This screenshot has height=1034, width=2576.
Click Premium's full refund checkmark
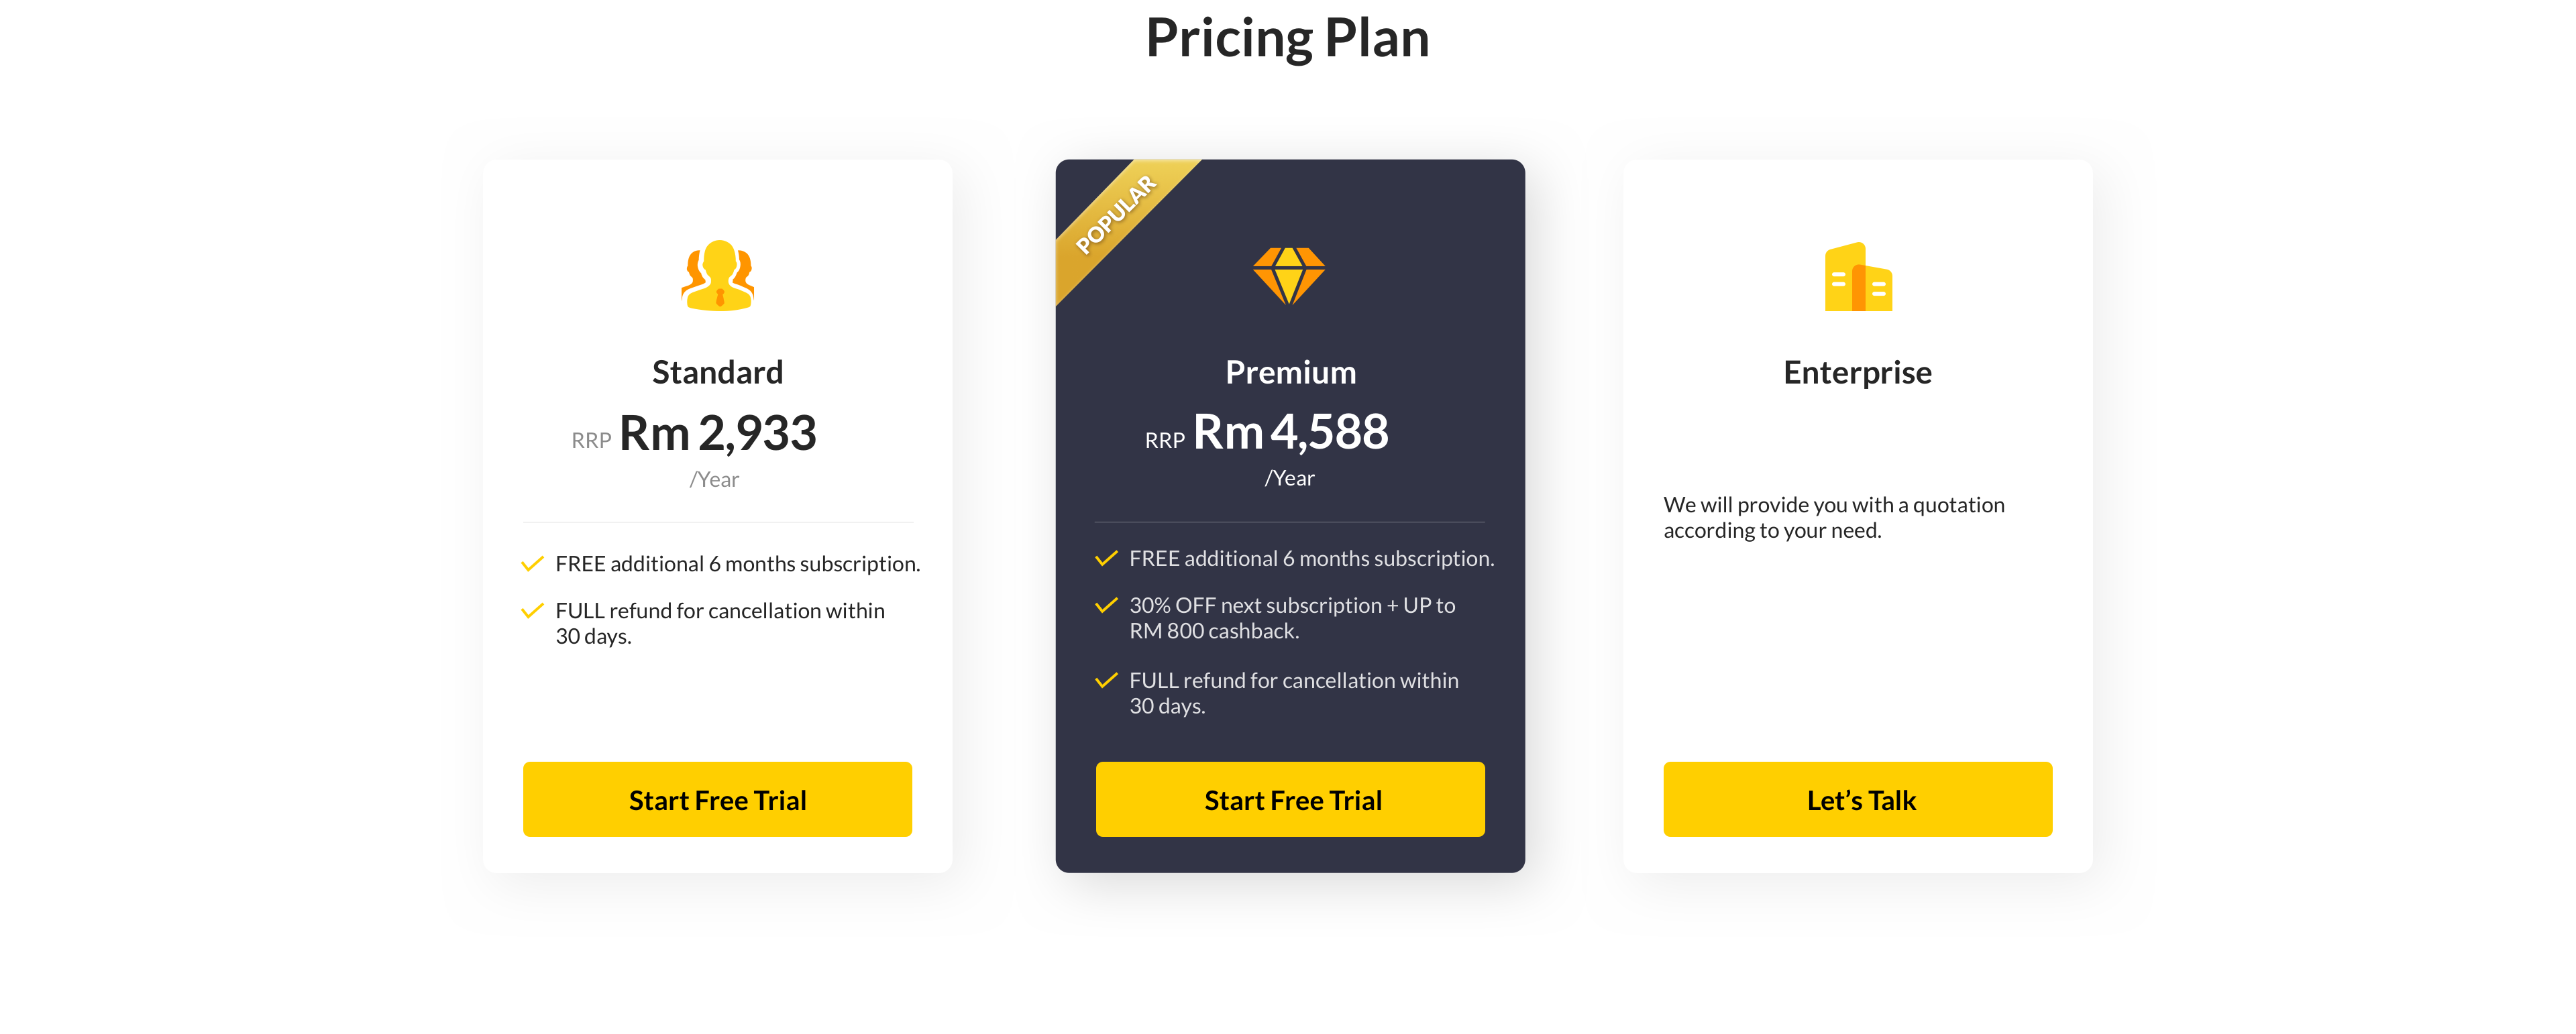coord(1106,681)
